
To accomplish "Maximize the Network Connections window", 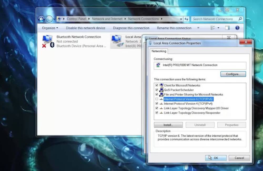I will 227,10.
